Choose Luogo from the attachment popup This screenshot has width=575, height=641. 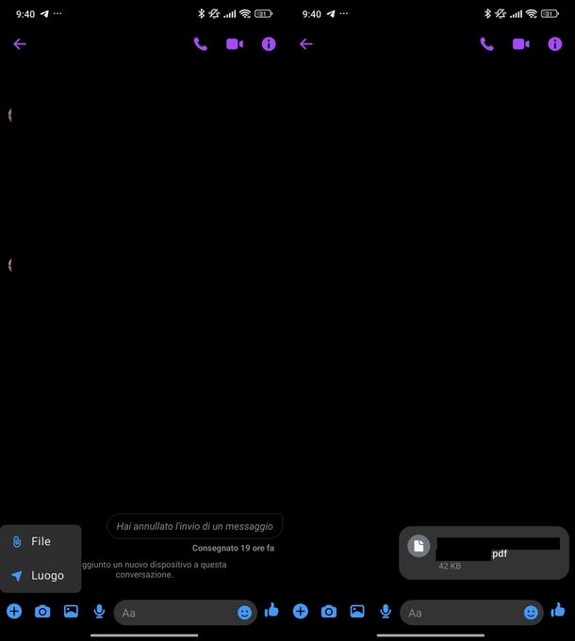(x=41, y=576)
